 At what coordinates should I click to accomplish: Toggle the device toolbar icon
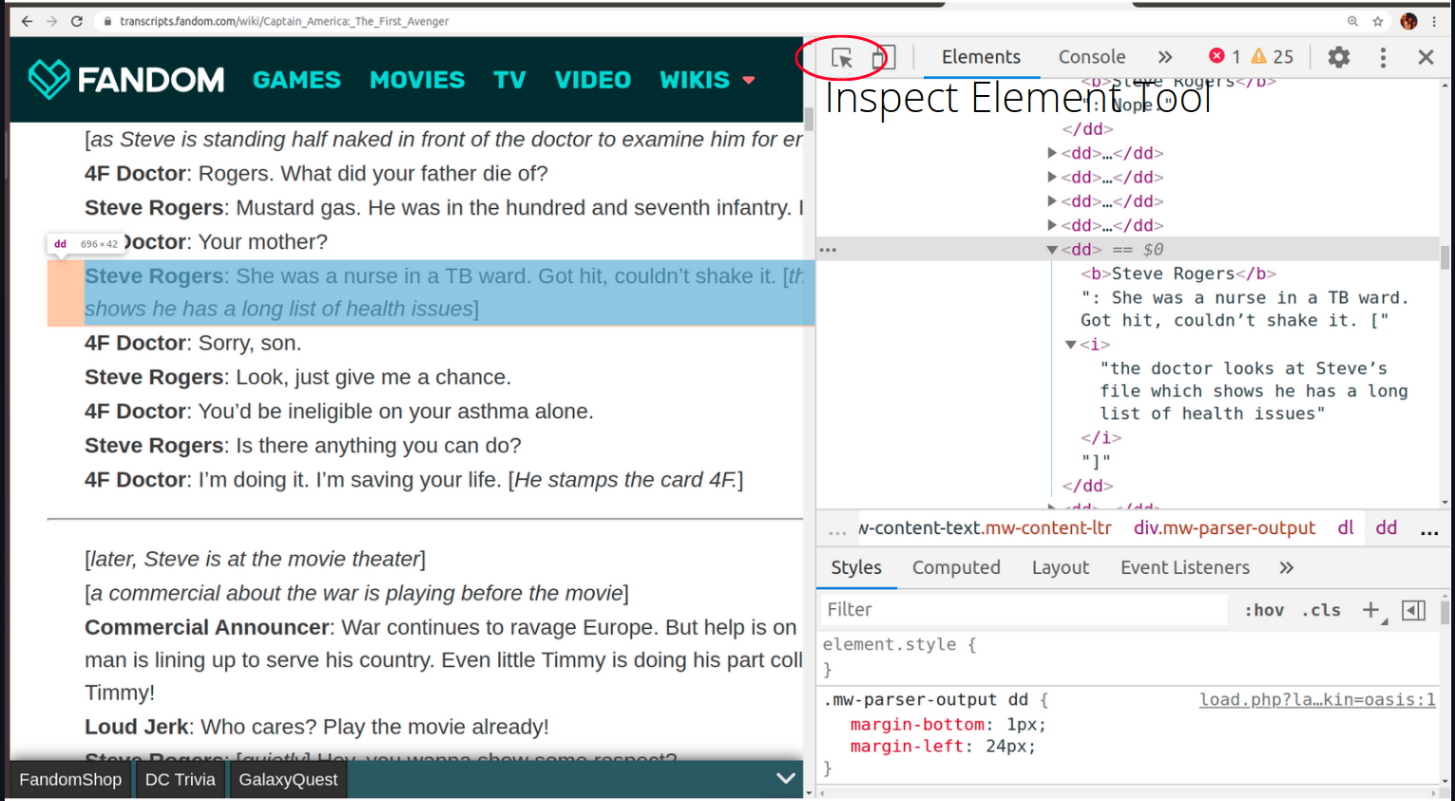pyautogui.click(x=883, y=58)
